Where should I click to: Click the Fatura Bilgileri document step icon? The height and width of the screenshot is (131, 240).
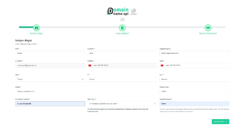coord(122,28)
